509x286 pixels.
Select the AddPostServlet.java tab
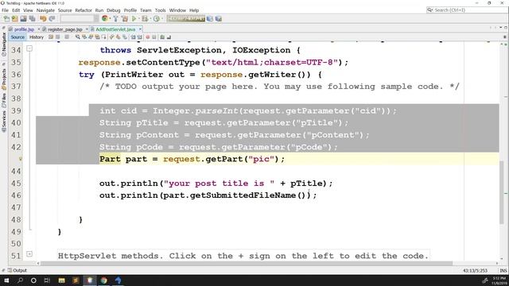[115, 29]
